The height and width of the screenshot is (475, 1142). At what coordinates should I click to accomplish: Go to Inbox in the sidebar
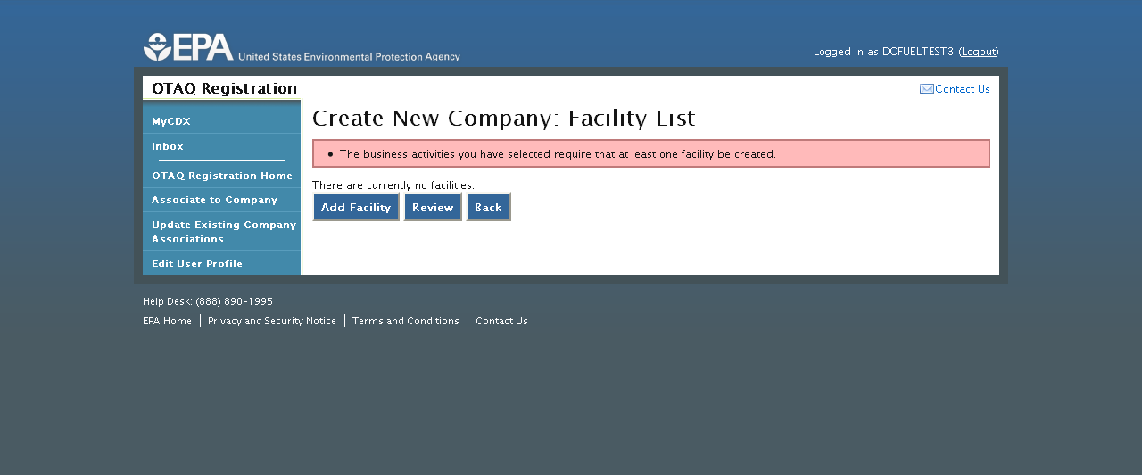tap(168, 146)
